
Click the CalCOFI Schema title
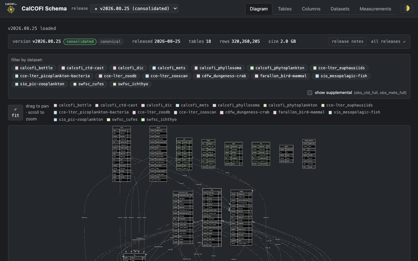tap(44, 8)
